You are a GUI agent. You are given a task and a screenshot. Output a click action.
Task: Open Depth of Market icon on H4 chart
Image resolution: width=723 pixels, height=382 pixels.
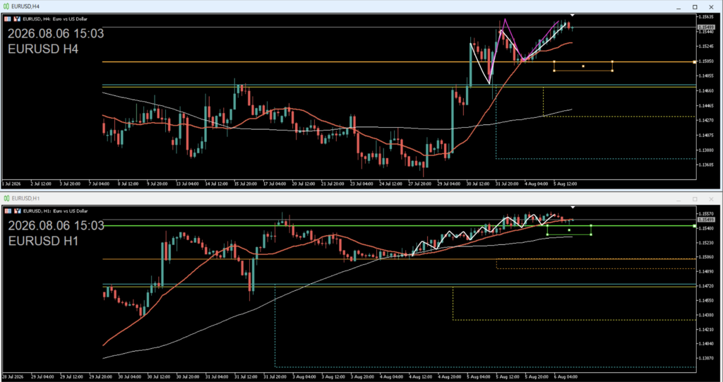tap(17, 19)
